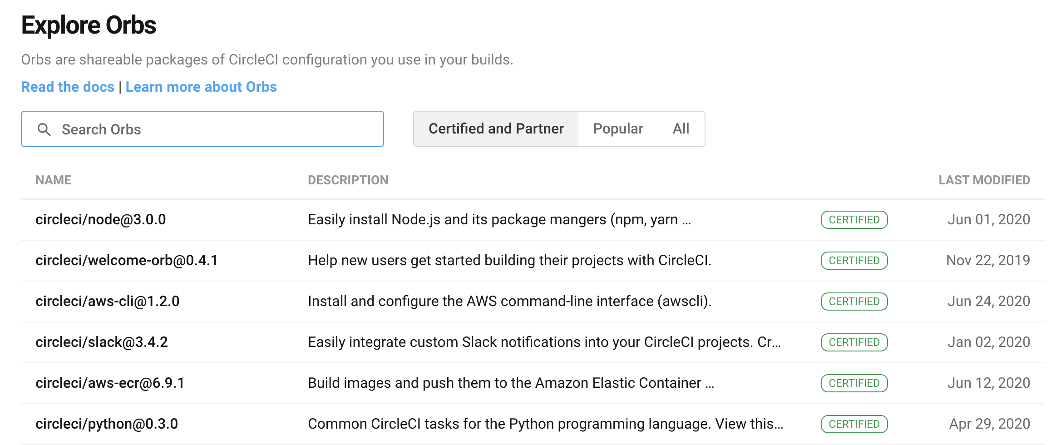Follow Learn more about Orbs link
This screenshot has height=445, width=1056.
pyautogui.click(x=201, y=87)
